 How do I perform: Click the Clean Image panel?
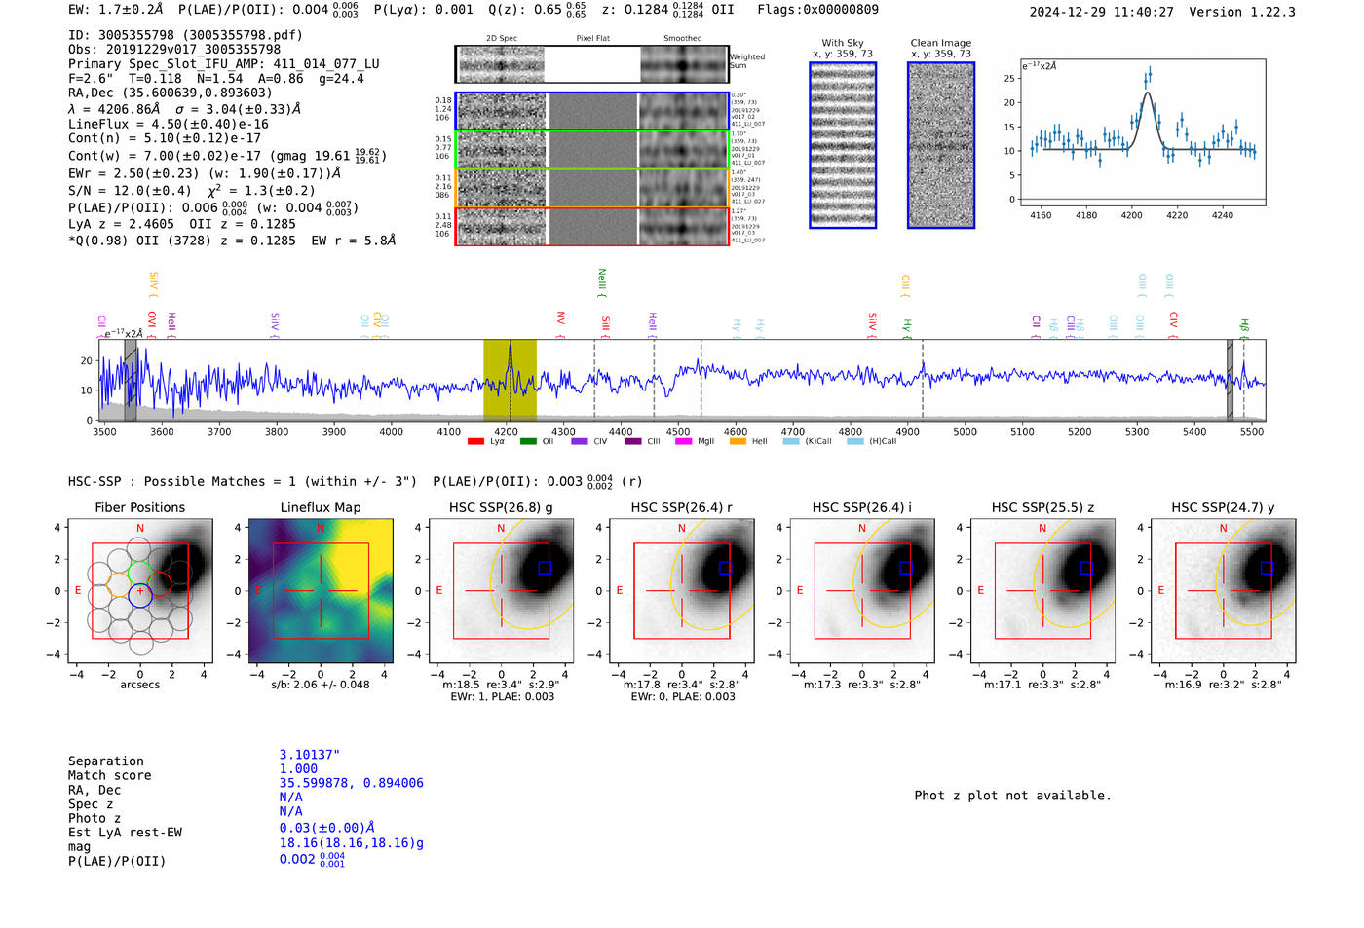[941, 145]
